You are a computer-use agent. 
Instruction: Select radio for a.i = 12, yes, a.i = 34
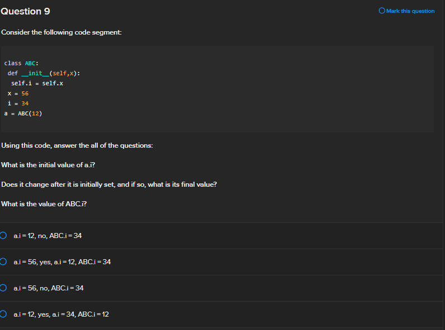click(x=3, y=314)
